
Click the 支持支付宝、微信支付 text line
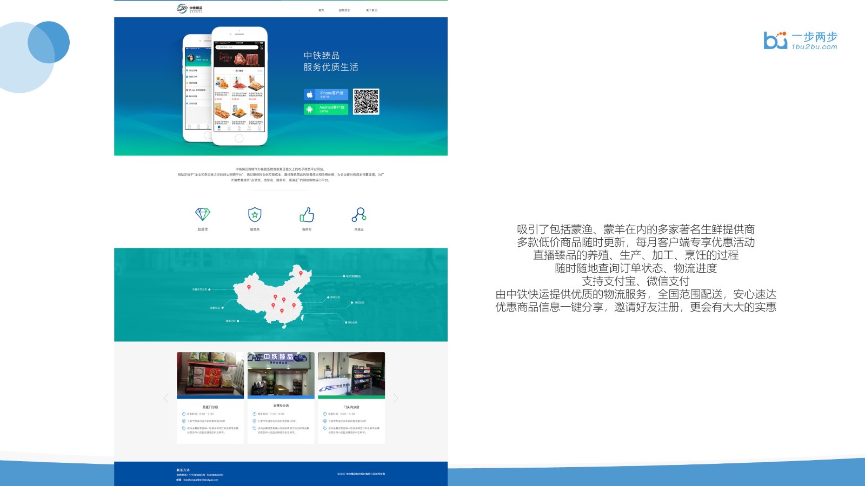pyautogui.click(x=636, y=281)
